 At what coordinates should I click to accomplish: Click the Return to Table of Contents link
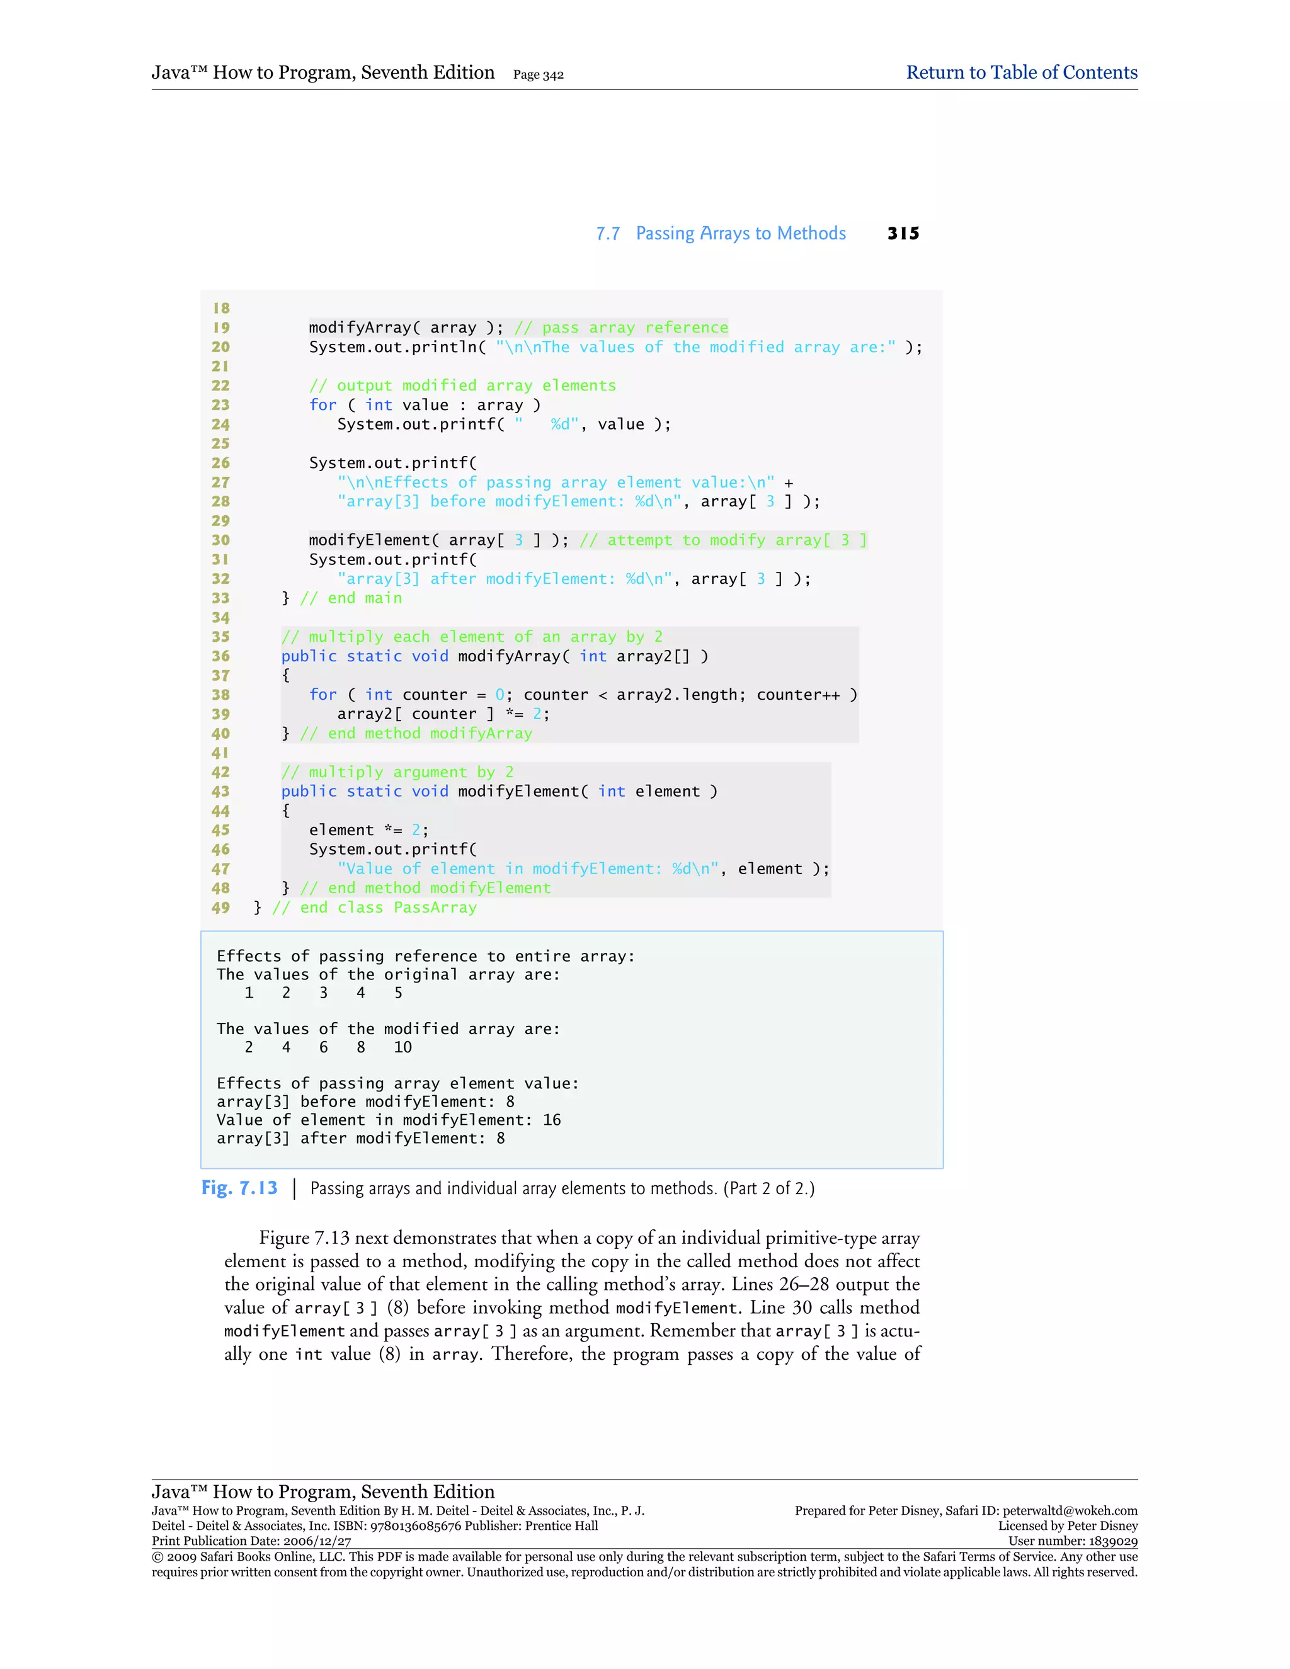click(x=1021, y=72)
